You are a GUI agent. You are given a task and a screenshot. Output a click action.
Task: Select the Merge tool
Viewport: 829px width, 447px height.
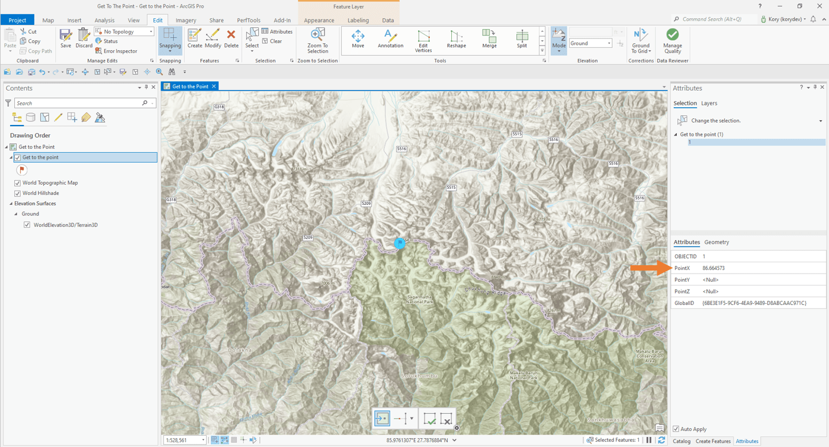tap(489, 38)
